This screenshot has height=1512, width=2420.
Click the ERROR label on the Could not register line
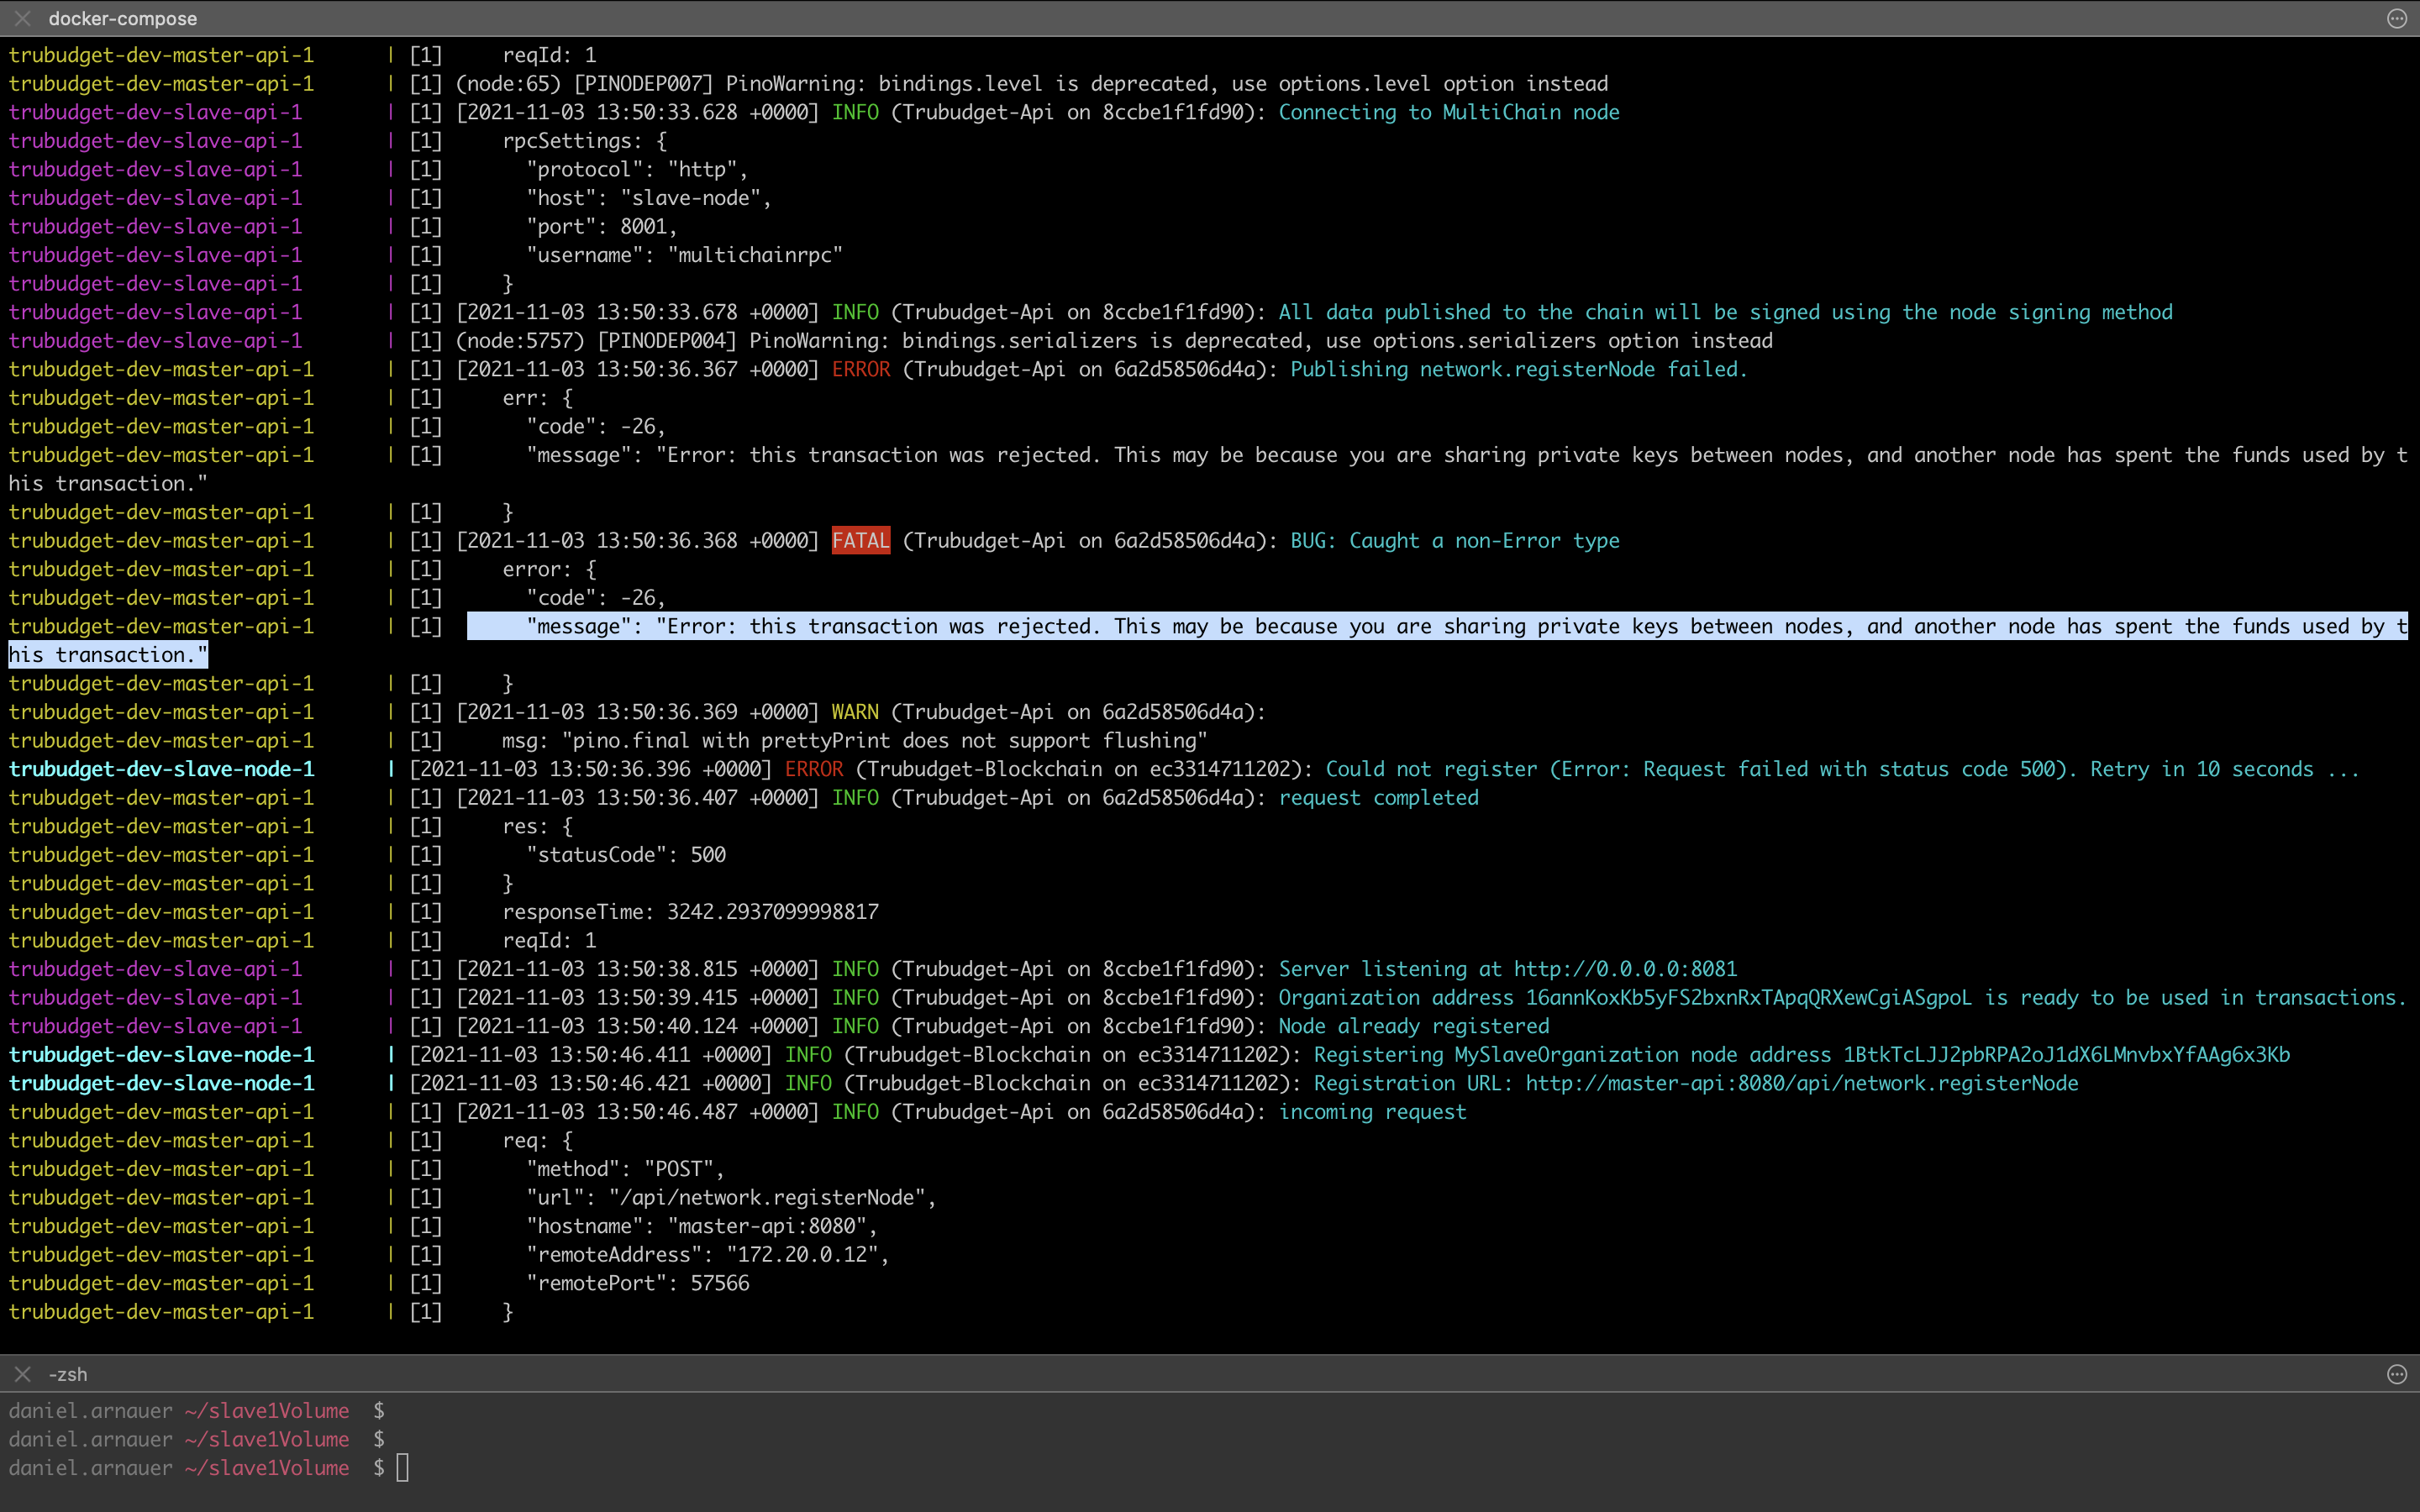(x=813, y=768)
